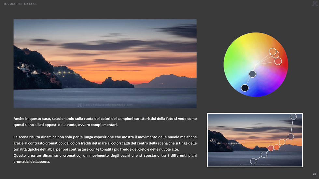Click the page number 23

314,174
